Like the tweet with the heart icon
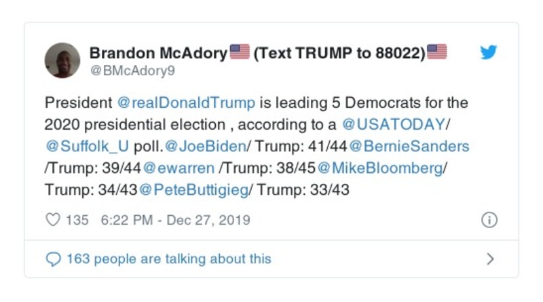543x302 pixels. coord(52,220)
